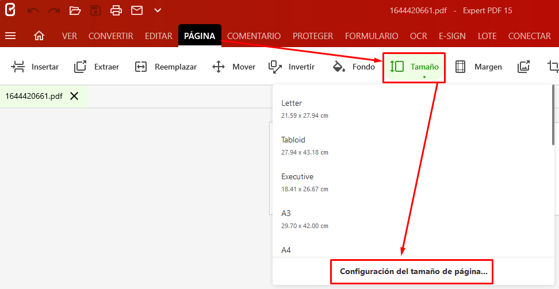Click the Insertar label text

[x=45, y=67]
